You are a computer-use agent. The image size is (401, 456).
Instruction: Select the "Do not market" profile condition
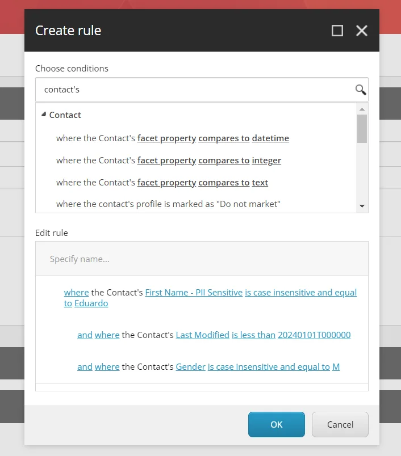(x=168, y=204)
